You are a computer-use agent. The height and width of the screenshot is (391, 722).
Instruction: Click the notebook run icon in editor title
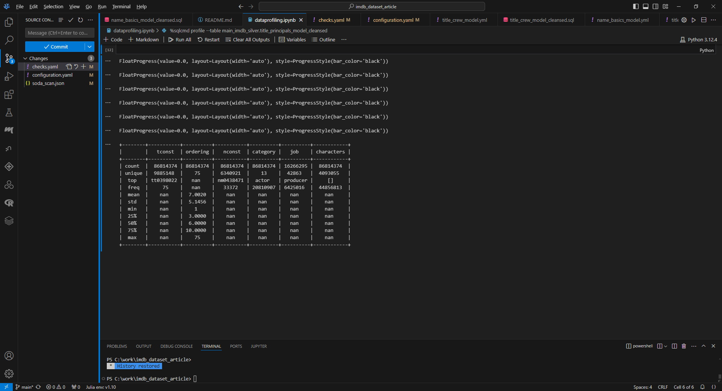coord(694,20)
